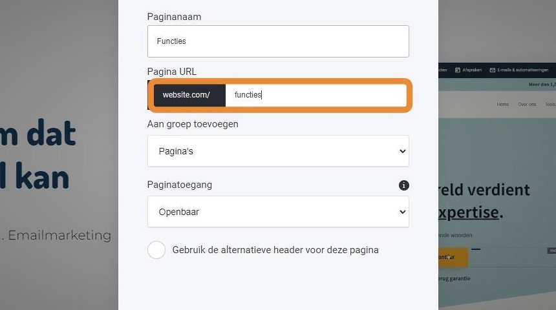Viewport: 556px width, 310px height.
Task: Click the underlined xpertise heading text
Action: coord(469,212)
